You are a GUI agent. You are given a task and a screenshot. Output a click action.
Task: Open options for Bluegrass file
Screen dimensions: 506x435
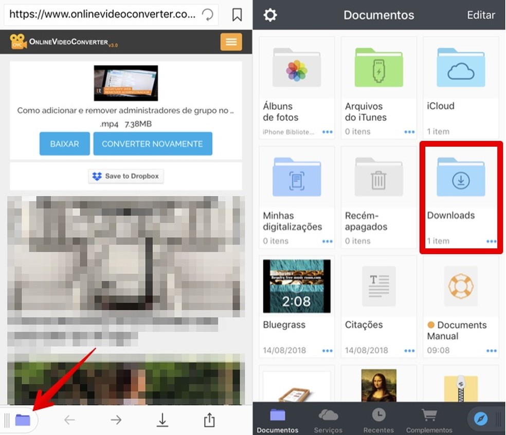pos(327,351)
